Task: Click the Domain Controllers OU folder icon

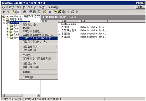Action: pyautogui.click(x=11, y=32)
